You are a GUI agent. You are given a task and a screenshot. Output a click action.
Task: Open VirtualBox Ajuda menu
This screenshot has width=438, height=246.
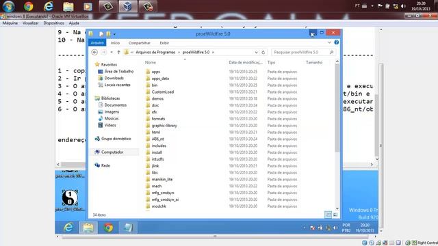click(74, 23)
